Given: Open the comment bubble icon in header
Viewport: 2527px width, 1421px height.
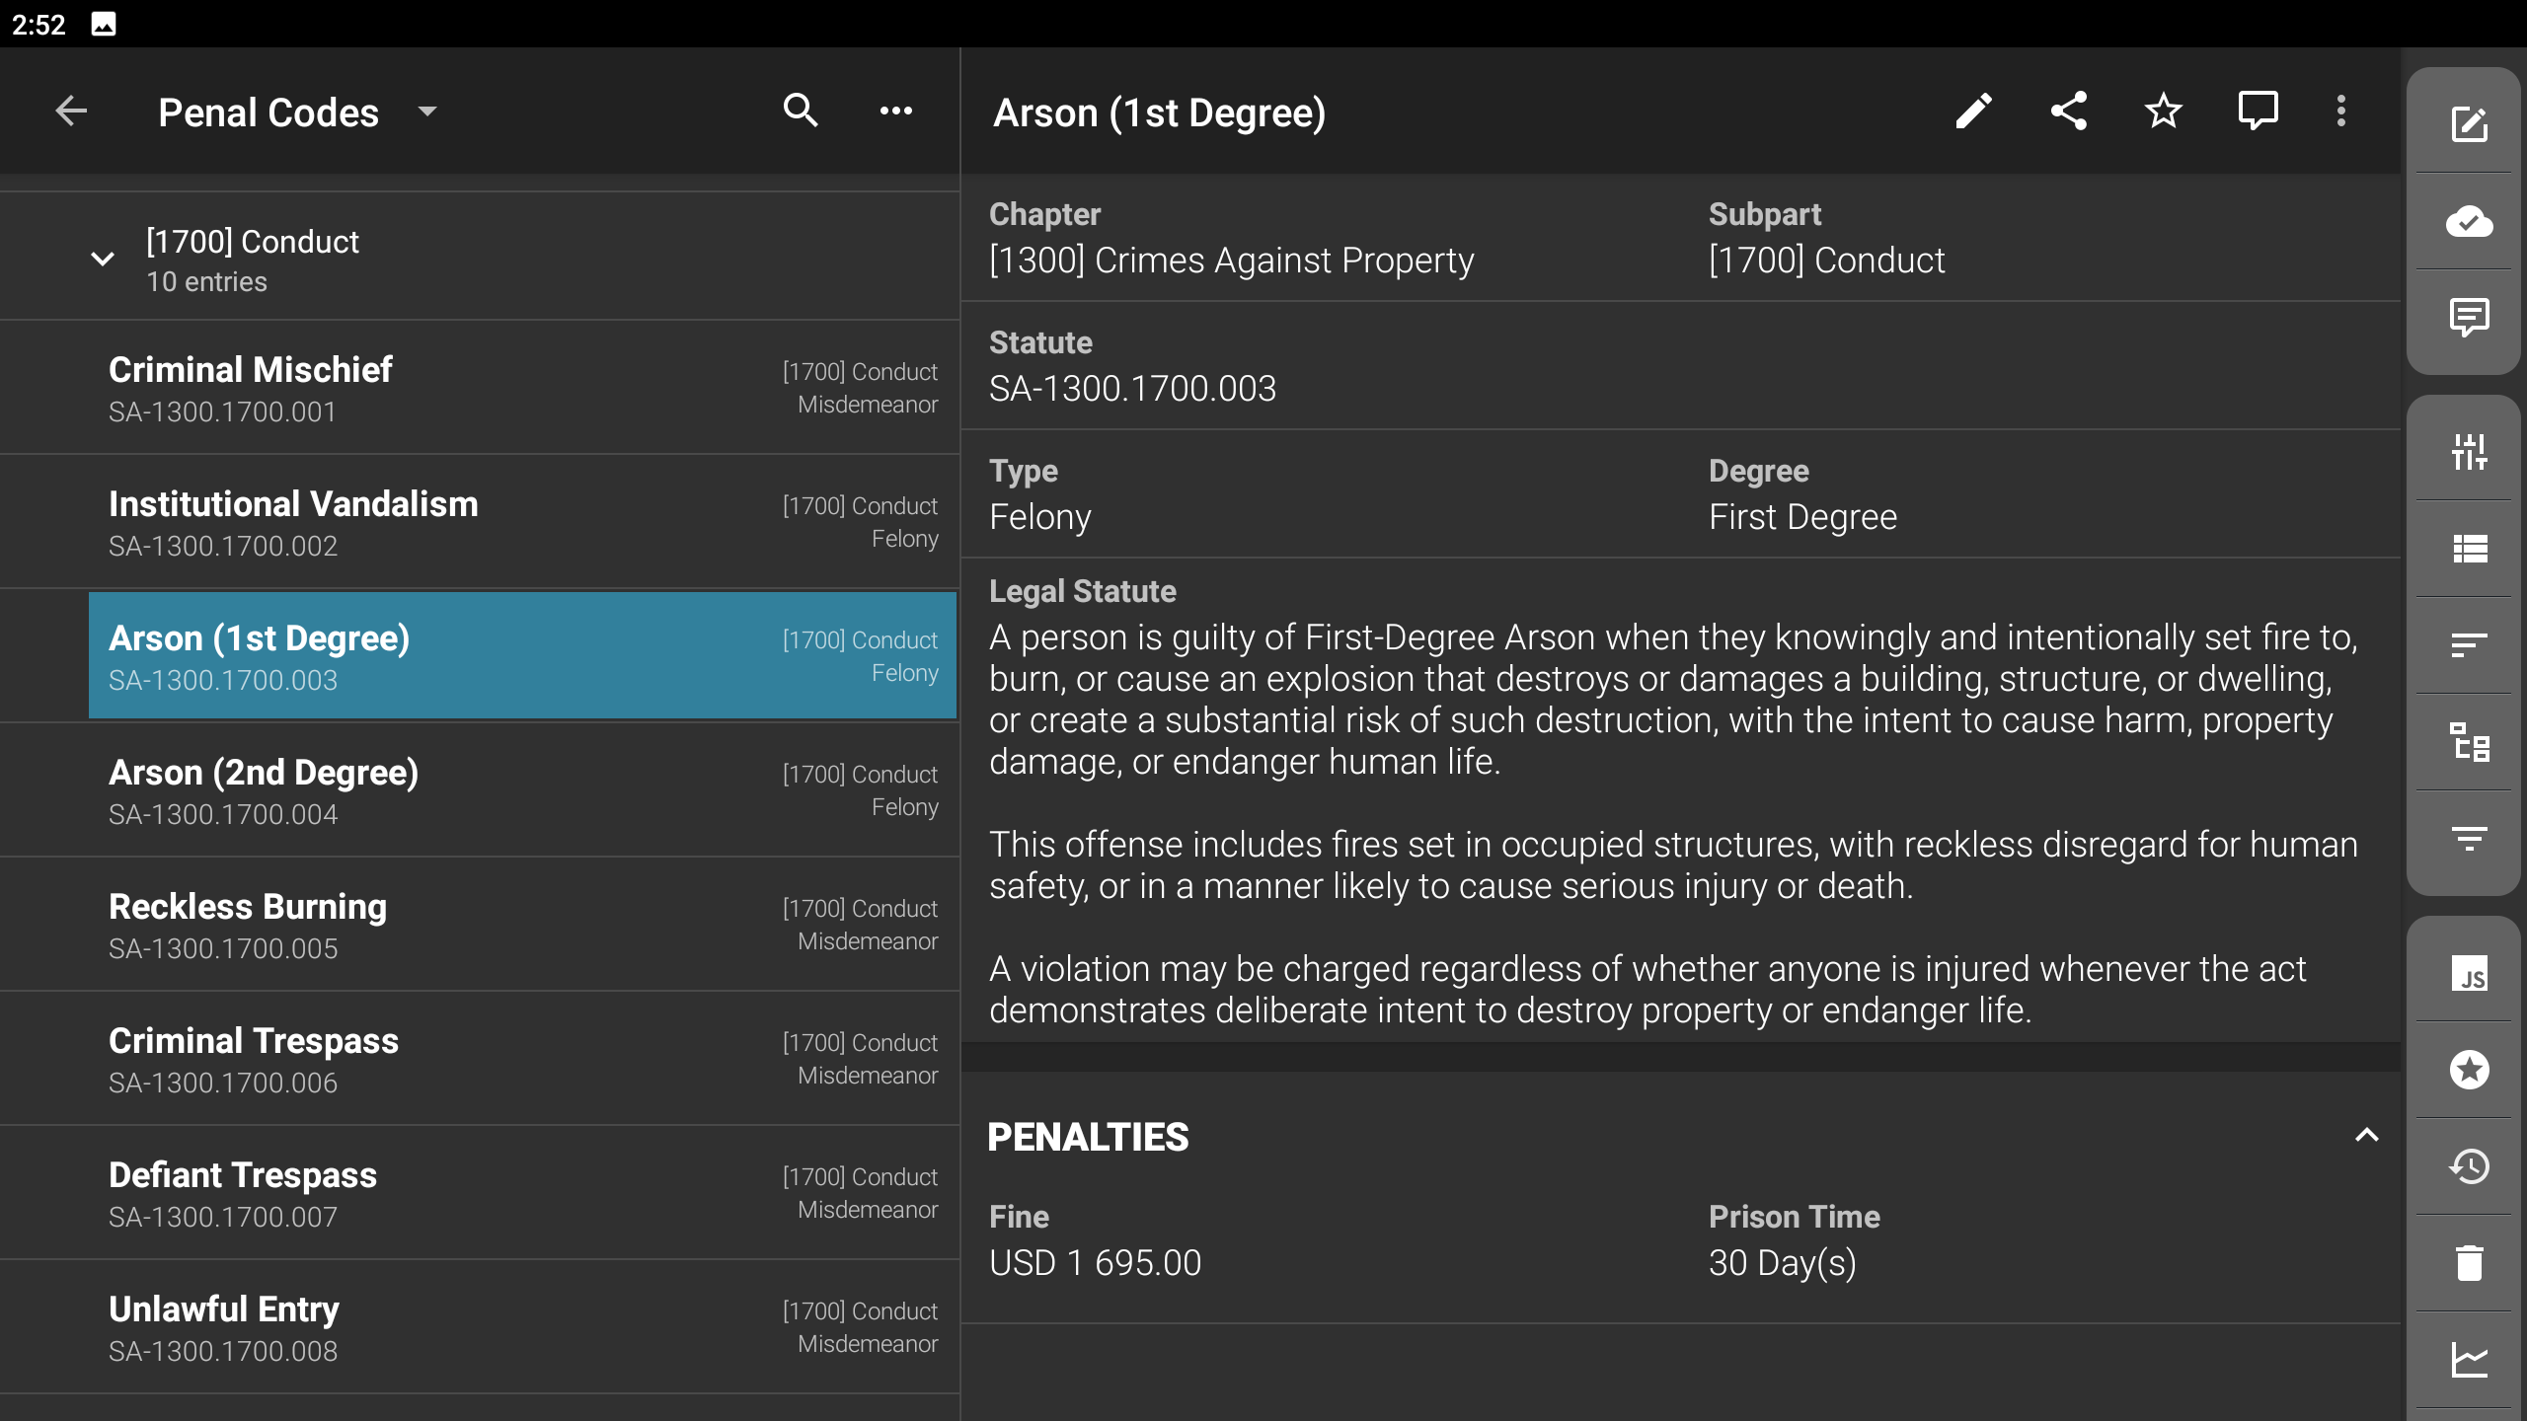Looking at the screenshot, I should 2258,112.
